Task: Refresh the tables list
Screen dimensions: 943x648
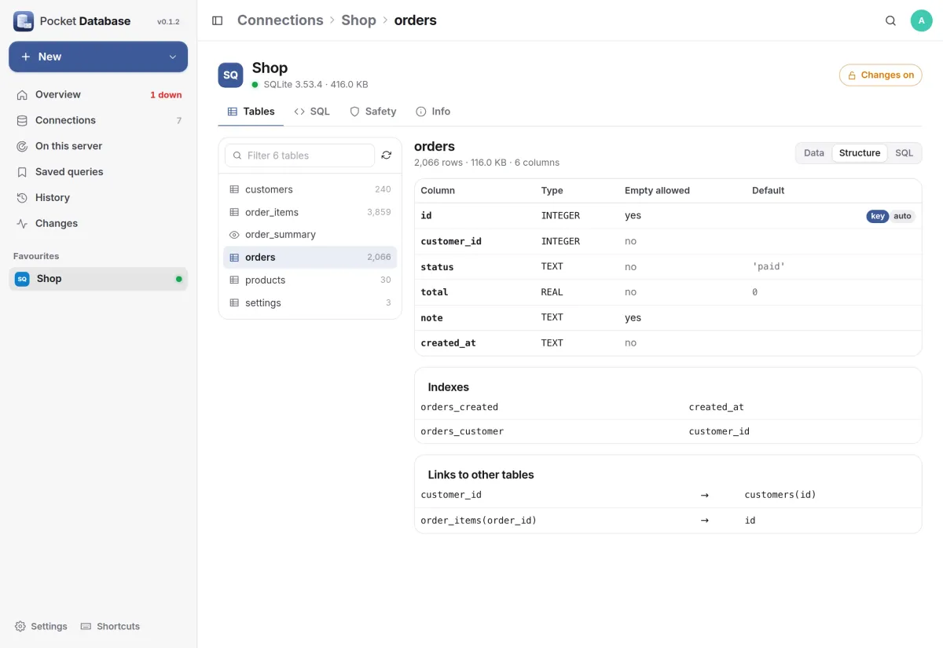Action: point(387,156)
